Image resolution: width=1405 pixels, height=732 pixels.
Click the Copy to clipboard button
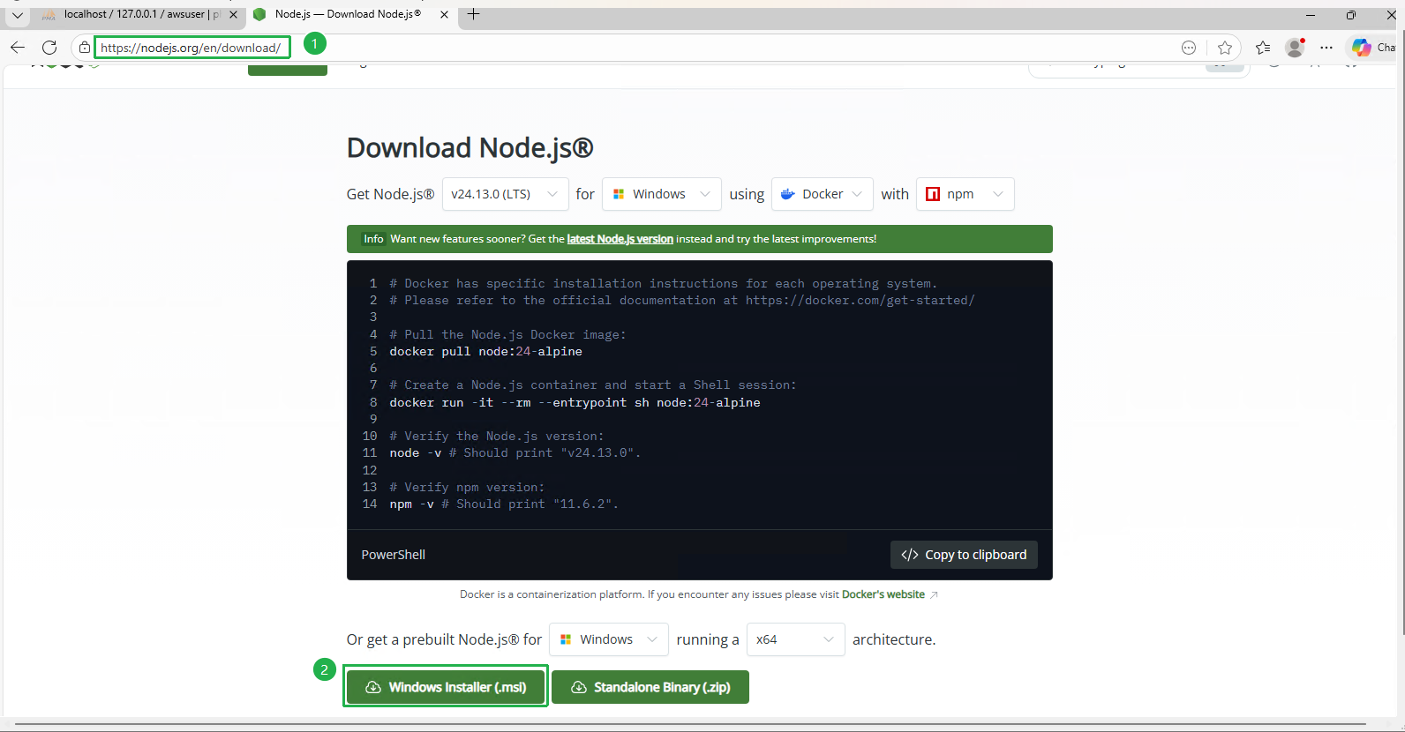pyautogui.click(x=964, y=555)
